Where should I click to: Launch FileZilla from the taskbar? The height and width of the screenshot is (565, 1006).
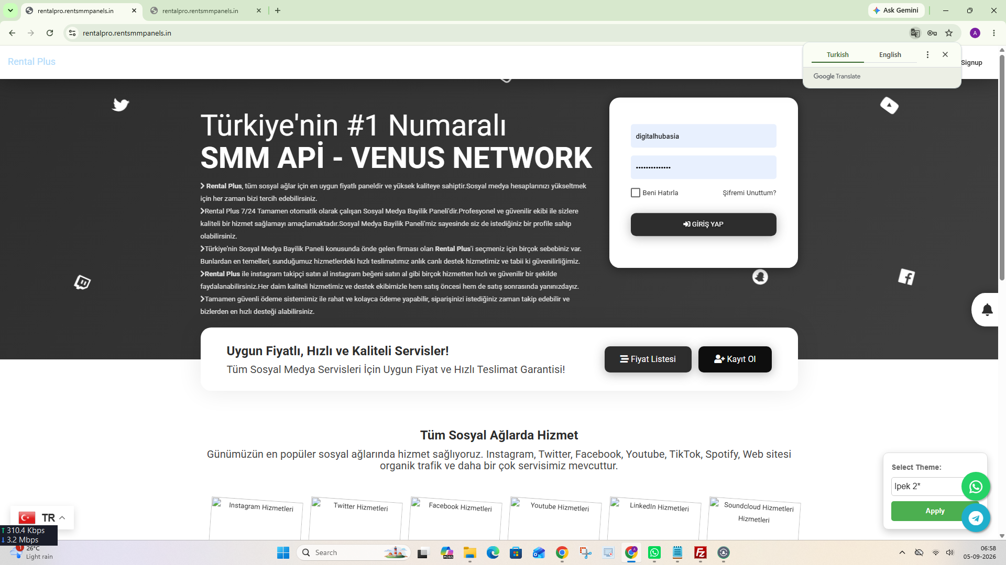pyautogui.click(x=701, y=552)
